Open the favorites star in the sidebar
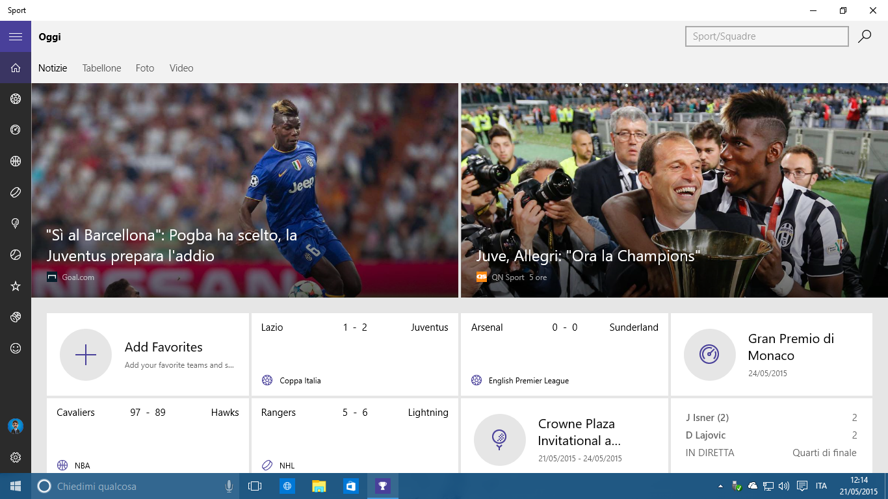The width and height of the screenshot is (888, 499). click(16, 286)
